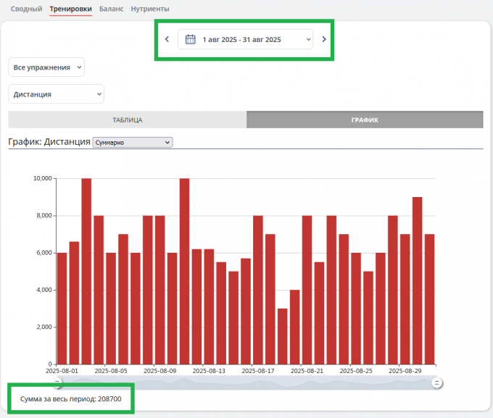493x418 pixels.
Task: Select the 'Тренировки' tab
Action: pyautogui.click(x=70, y=9)
